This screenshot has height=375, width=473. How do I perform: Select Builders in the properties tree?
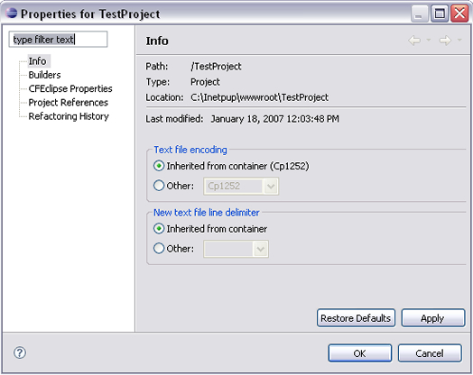pos(44,75)
